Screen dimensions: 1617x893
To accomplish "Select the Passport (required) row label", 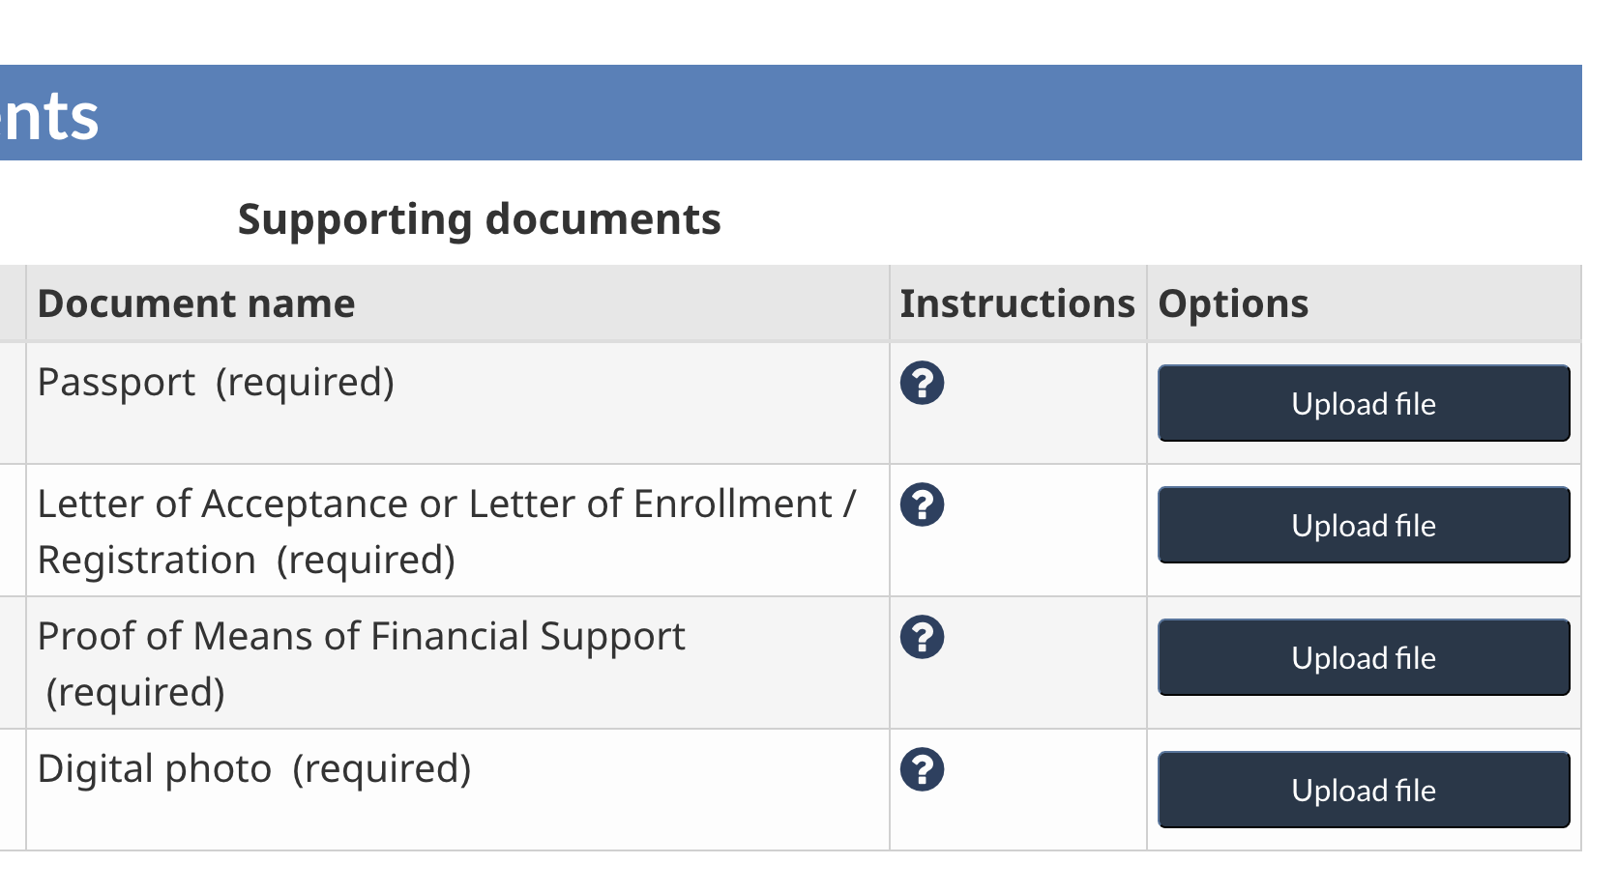I will click(216, 382).
